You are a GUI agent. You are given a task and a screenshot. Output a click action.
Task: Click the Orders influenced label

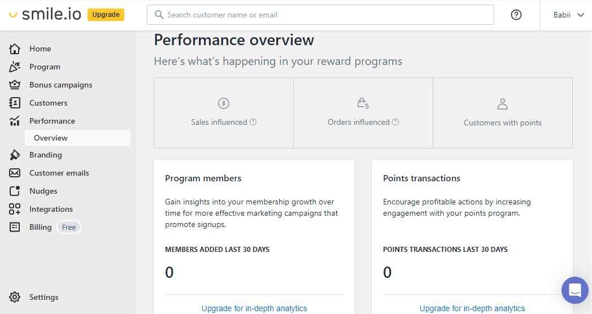[x=359, y=122]
